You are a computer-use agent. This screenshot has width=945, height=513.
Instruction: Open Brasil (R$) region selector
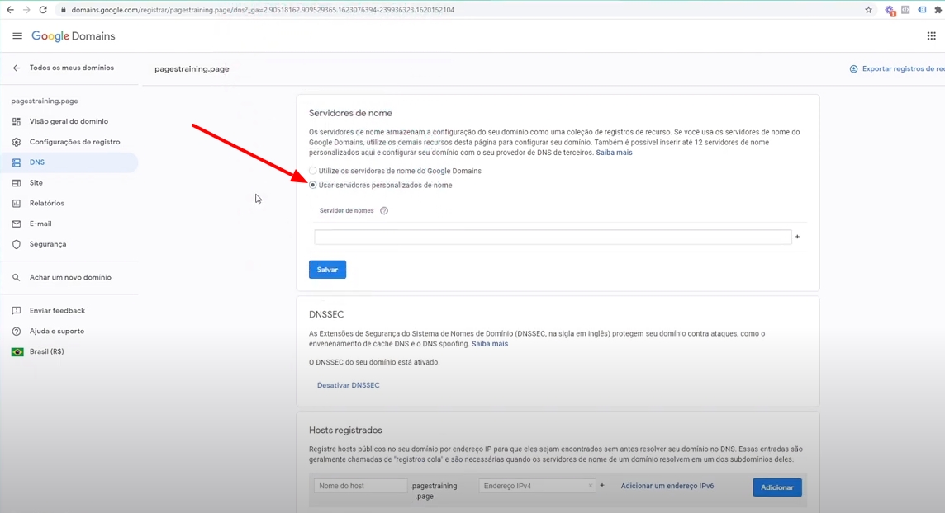click(46, 351)
